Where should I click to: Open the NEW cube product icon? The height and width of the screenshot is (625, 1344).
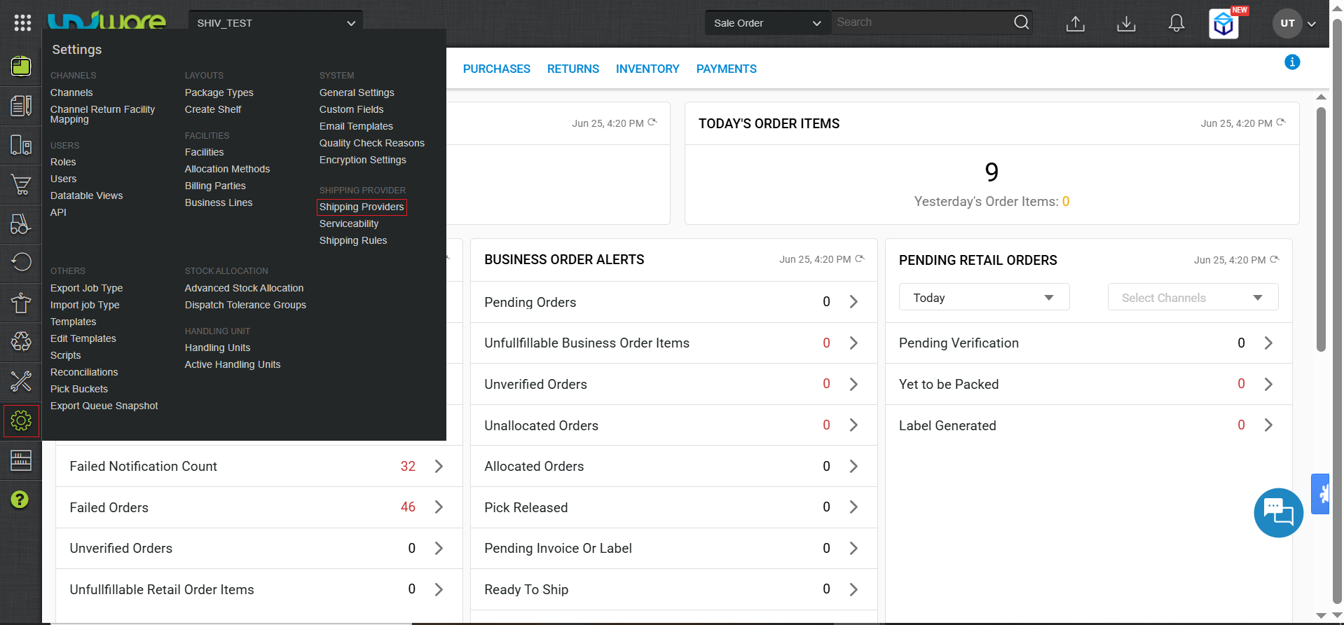click(1224, 25)
